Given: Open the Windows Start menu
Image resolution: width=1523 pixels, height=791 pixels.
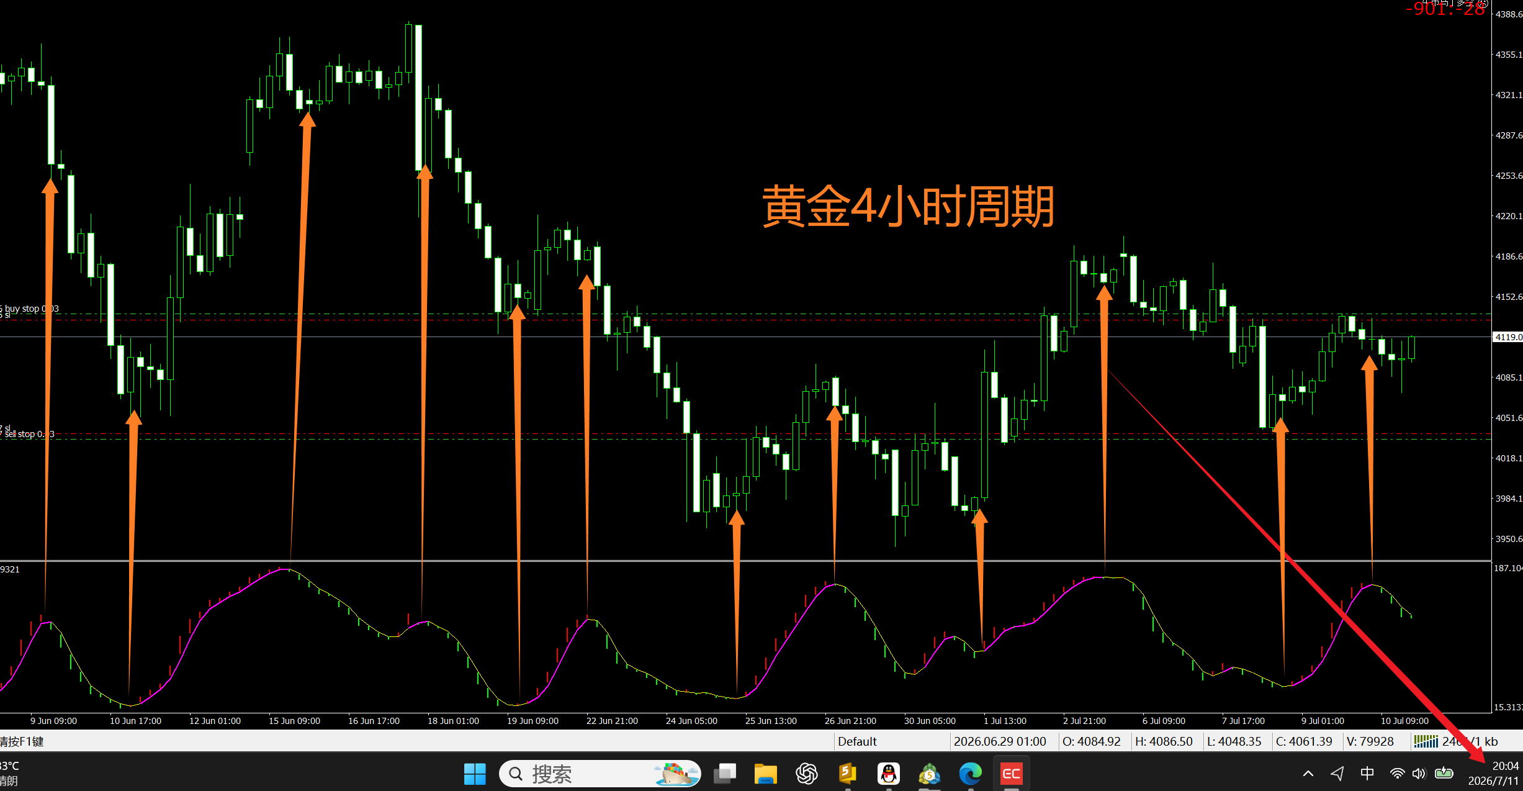Looking at the screenshot, I should coord(475,774).
